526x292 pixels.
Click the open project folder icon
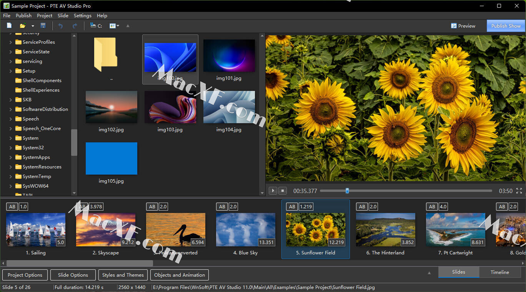coord(23,26)
